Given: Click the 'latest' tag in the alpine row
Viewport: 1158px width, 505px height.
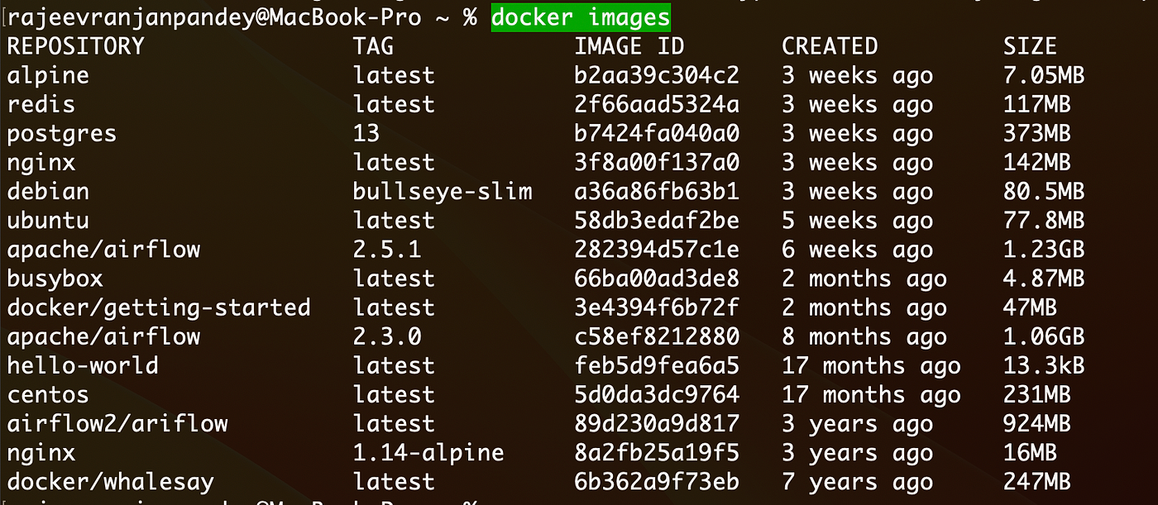Looking at the screenshot, I should point(394,76).
